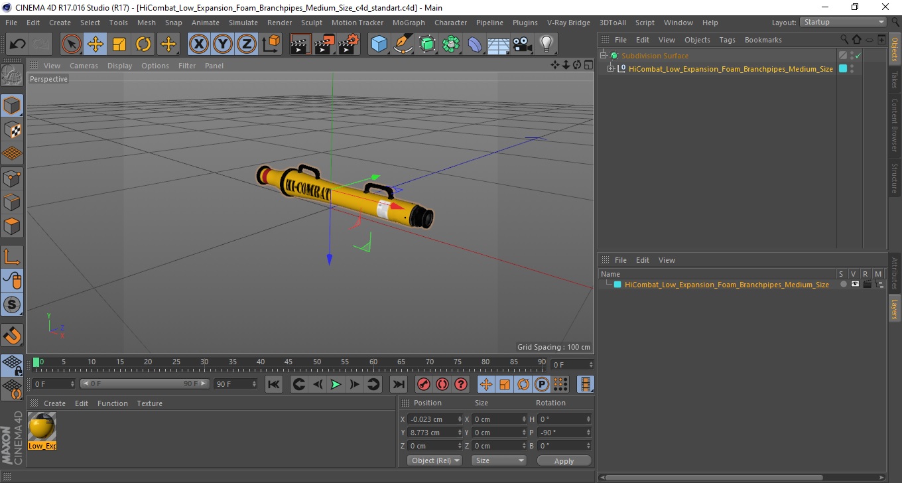The width and height of the screenshot is (902, 483).
Task: Switch to Points mode
Action: click(12, 178)
